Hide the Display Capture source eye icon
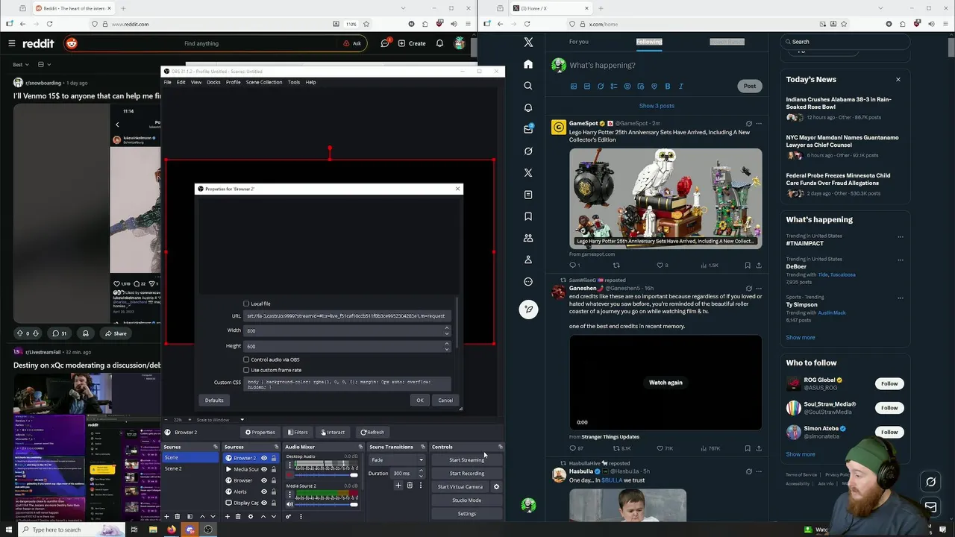Image resolution: width=955 pixels, height=537 pixels. pyautogui.click(x=263, y=503)
